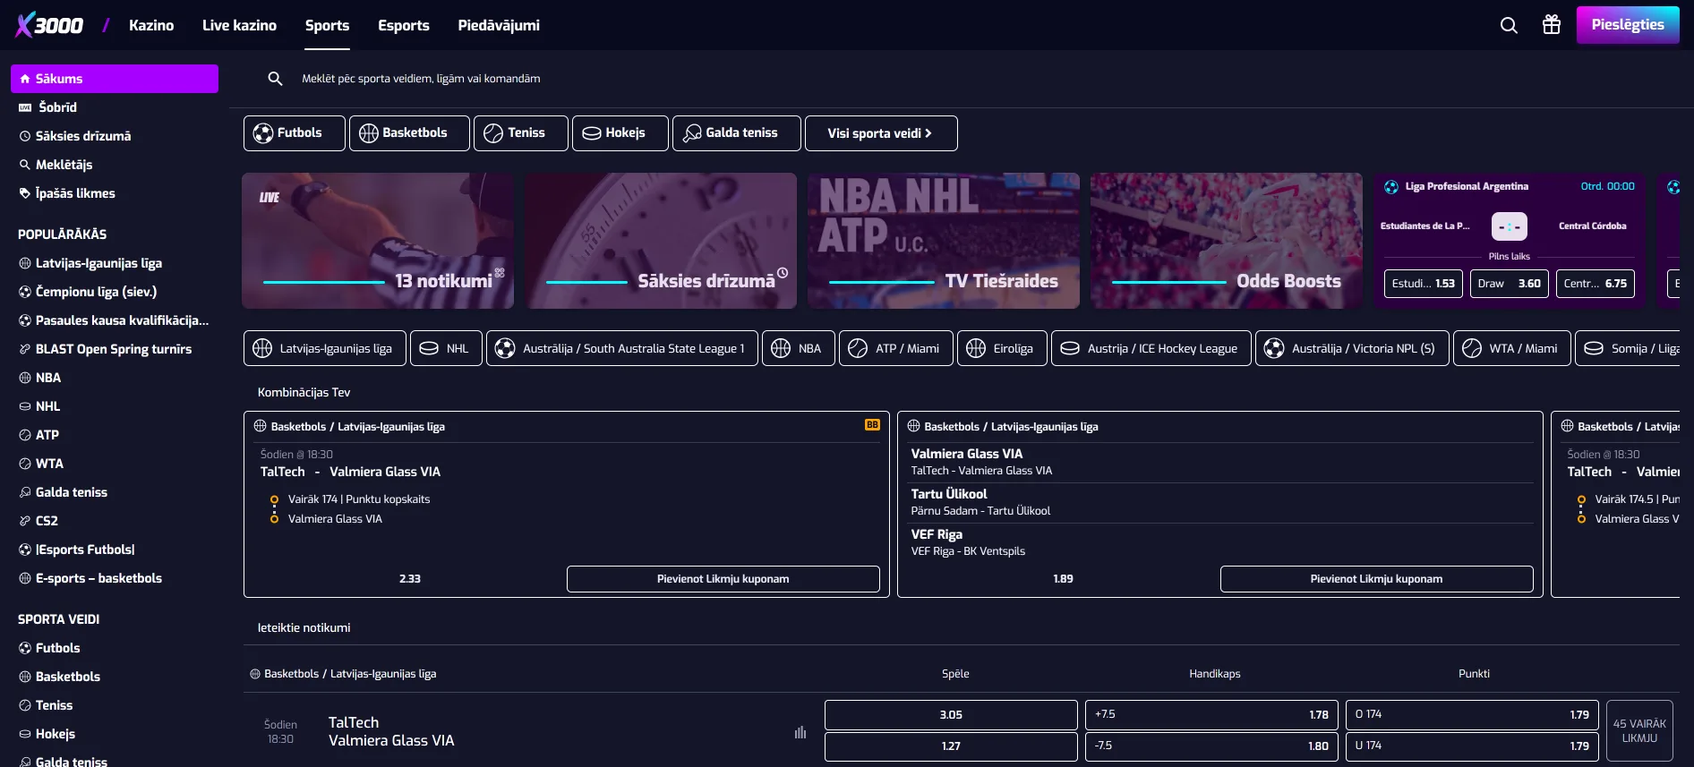Open the Esports tab
1694x767 pixels.
click(403, 25)
